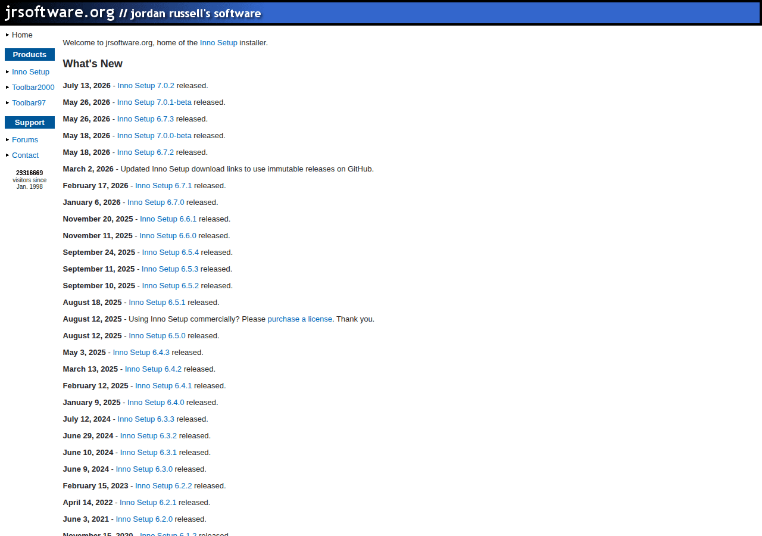This screenshot has height=536, width=762.
Task: Click the jrsoftware.org header logo
Action: click(133, 13)
